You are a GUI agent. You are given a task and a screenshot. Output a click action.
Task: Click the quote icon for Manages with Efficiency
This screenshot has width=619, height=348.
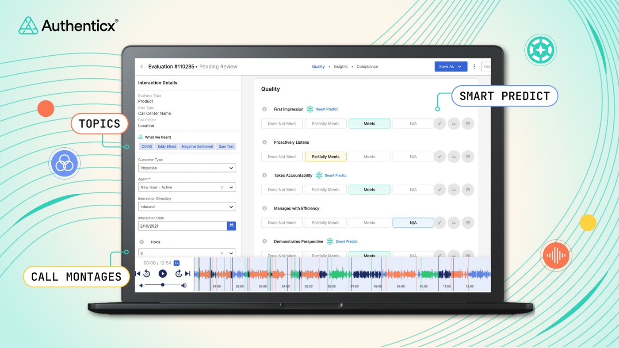click(x=454, y=223)
